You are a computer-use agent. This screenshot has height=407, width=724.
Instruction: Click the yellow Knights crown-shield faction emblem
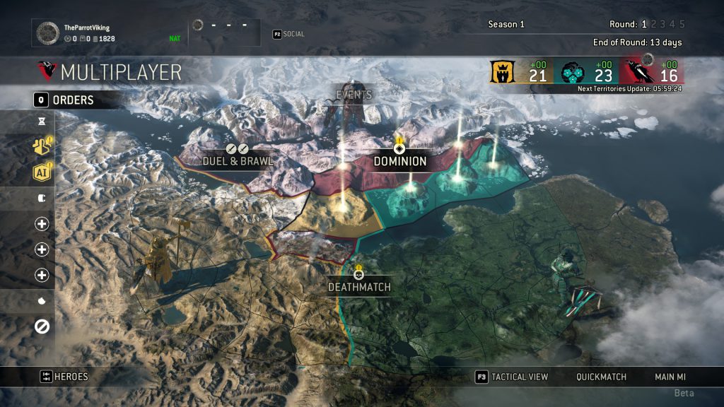502,72
